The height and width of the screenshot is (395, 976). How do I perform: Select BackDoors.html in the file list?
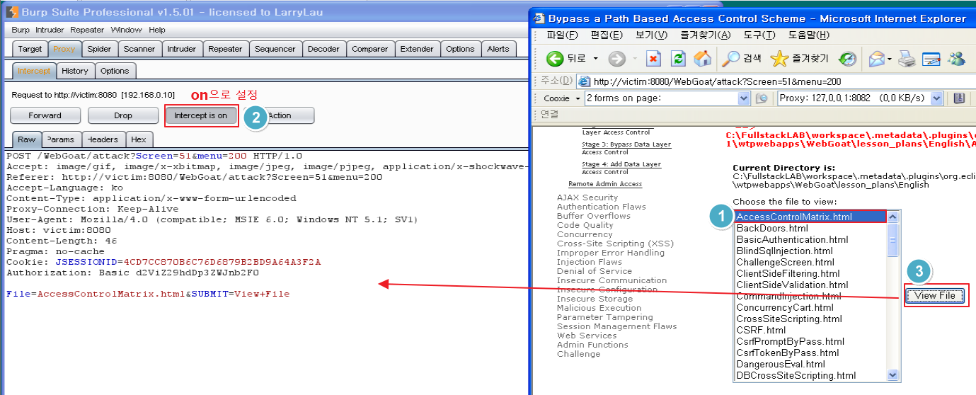click(x=810, y=228)
